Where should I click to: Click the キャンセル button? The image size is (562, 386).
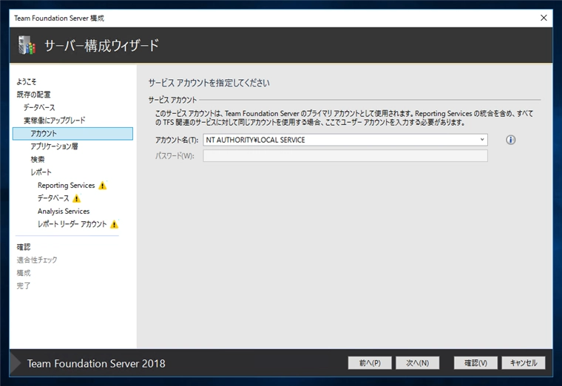[524, 363]
